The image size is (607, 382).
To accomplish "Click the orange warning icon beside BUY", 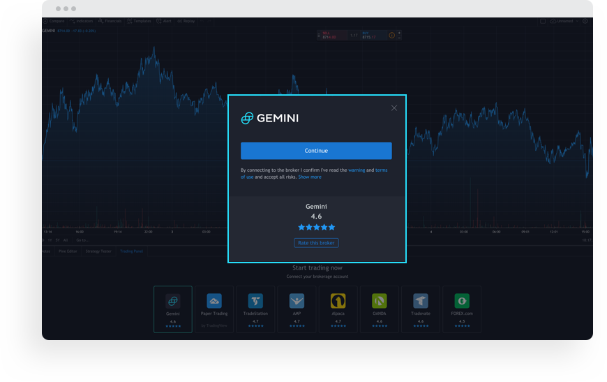I will (x=392, y=35).
